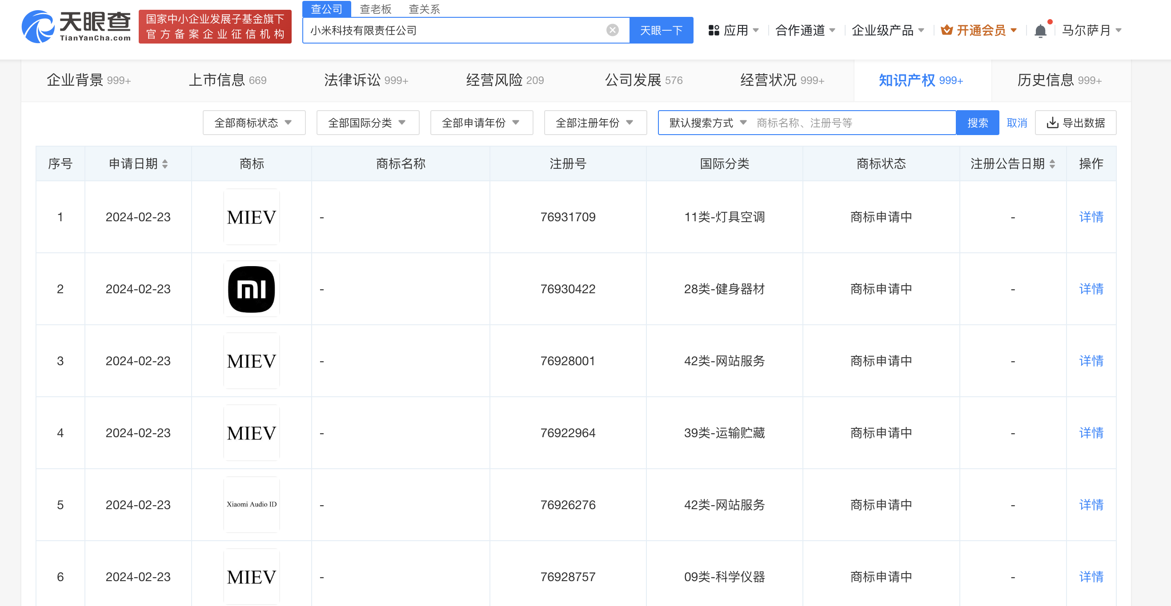Select cell 28类-健身器材
1171x606 pixels.
[x=725, y=289]
